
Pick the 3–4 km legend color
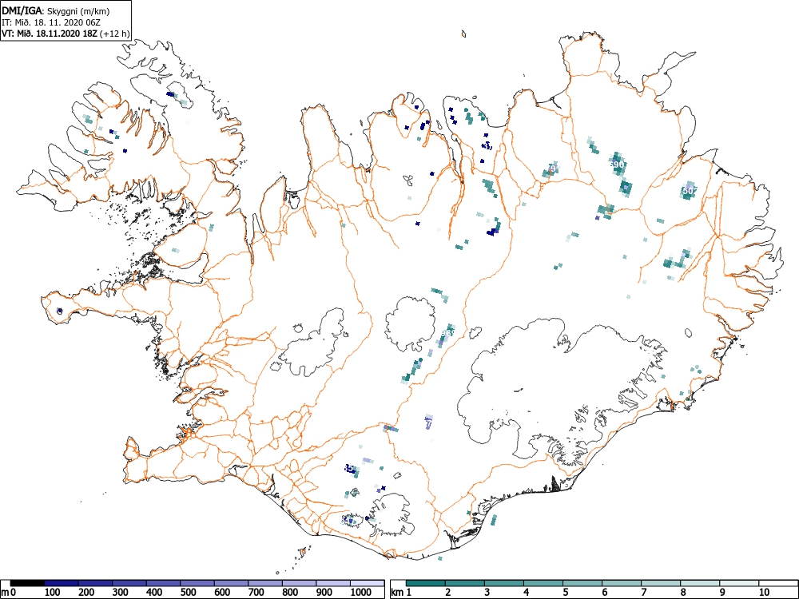pos(504,583)
